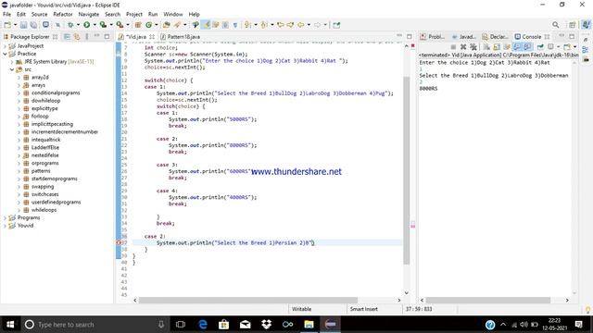This screenshot has width=593, height=333.
Task: Click the Console horizontal scrollbar
Action: 488,300
